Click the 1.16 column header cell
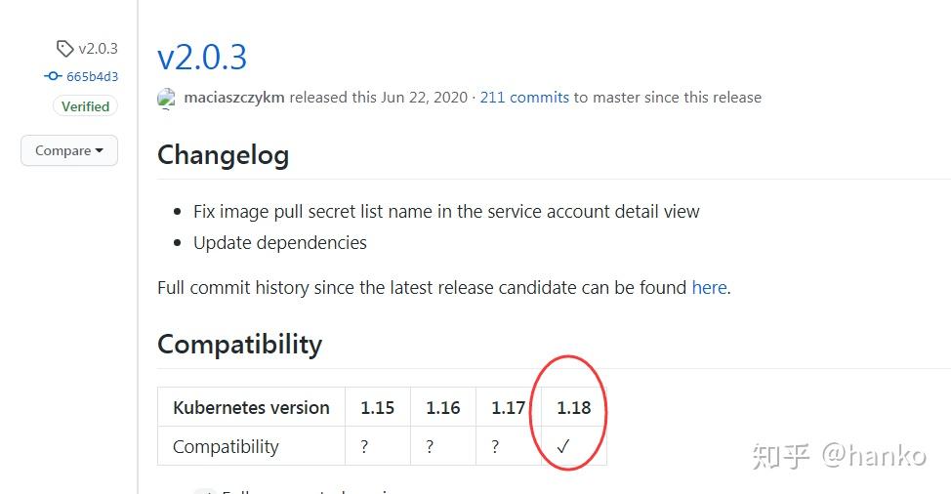The height and width of the screenshot is (494, 951). point(442,407)
